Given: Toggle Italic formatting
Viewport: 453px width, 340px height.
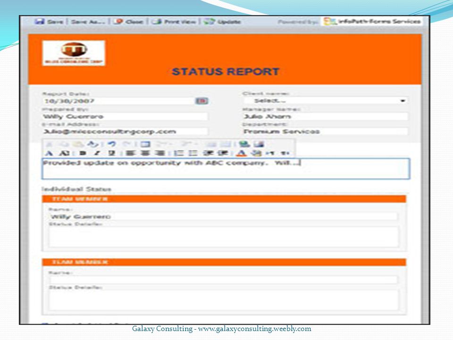Looking at the screenshot, I should (98, 153).
